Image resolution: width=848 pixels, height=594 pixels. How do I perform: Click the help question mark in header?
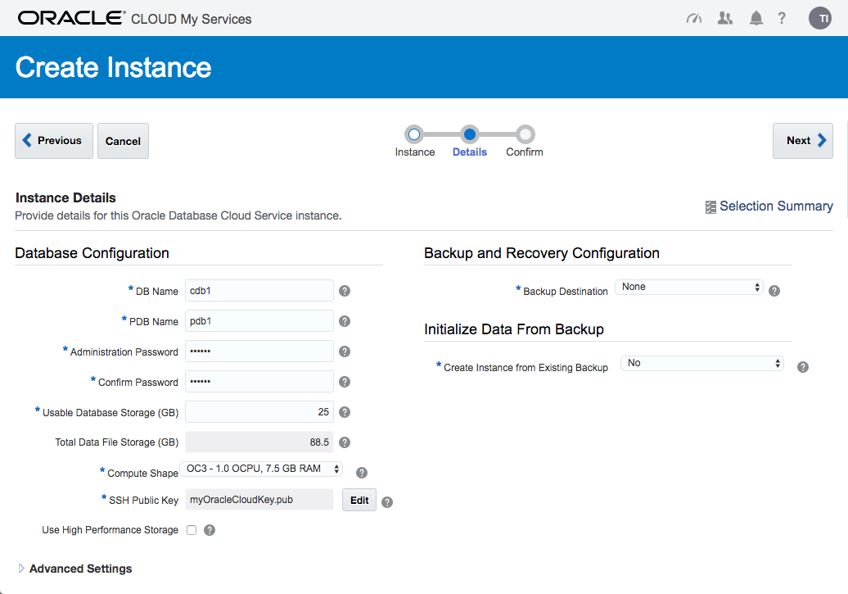click(782, 18)
